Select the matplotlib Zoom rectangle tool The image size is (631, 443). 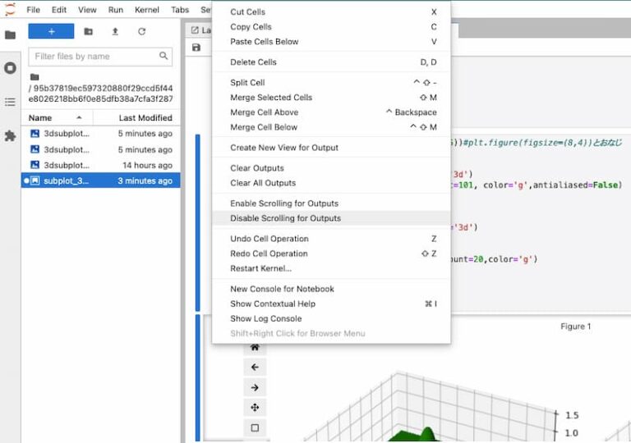(x=255, y=427)
